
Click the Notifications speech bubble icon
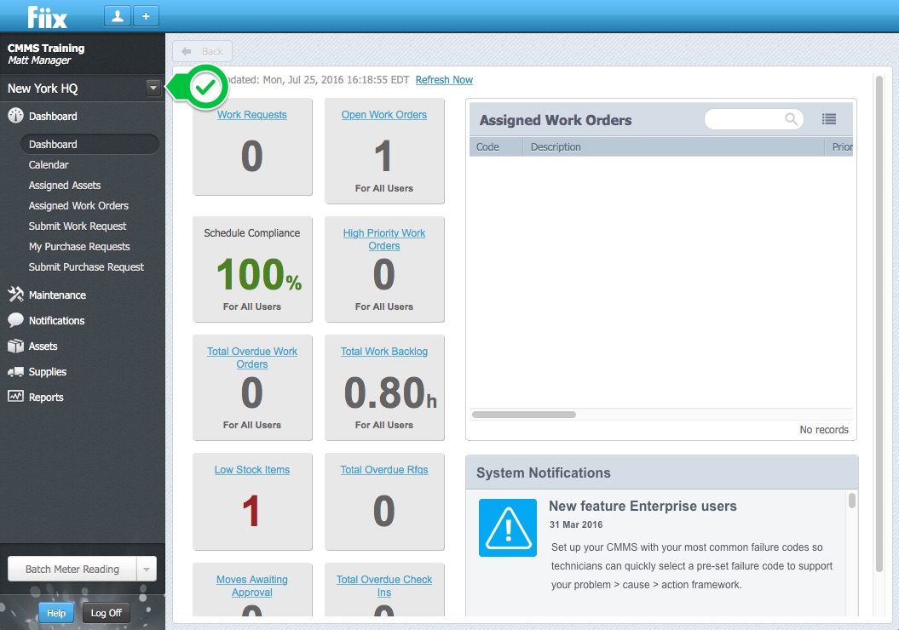tap(15, 320)
